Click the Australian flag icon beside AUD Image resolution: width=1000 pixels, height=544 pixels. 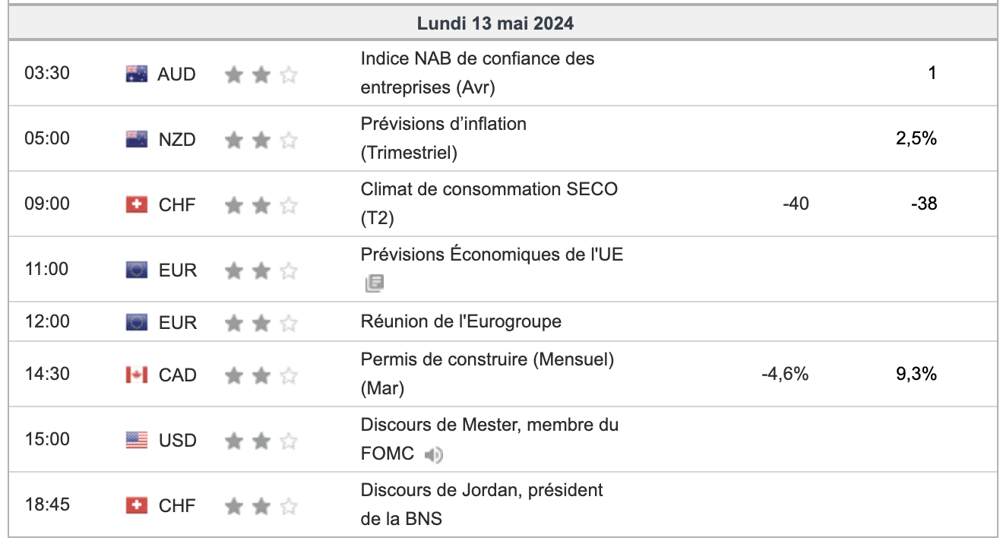(x=136, y=74)
